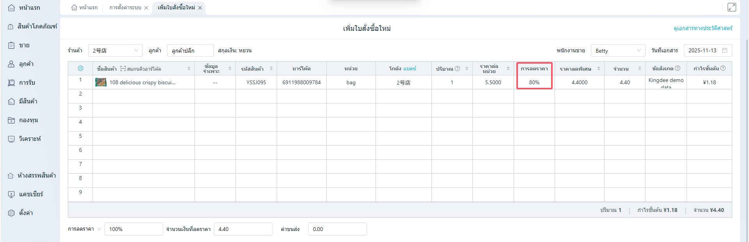
Task: Open วิเคราะห์ in the sidebar
Action: pyautogui.click(x=30, y=139)
